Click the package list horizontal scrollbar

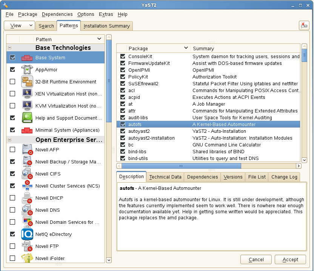(x=181, y=166)
